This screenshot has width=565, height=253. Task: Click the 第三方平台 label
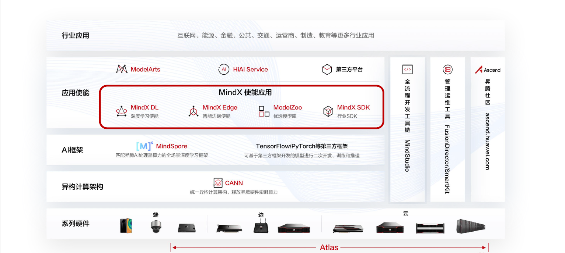coord(349,70)
